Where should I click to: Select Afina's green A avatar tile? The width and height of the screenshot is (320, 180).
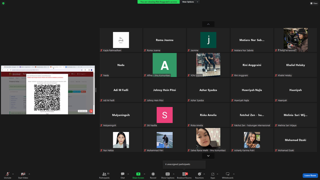164,65
